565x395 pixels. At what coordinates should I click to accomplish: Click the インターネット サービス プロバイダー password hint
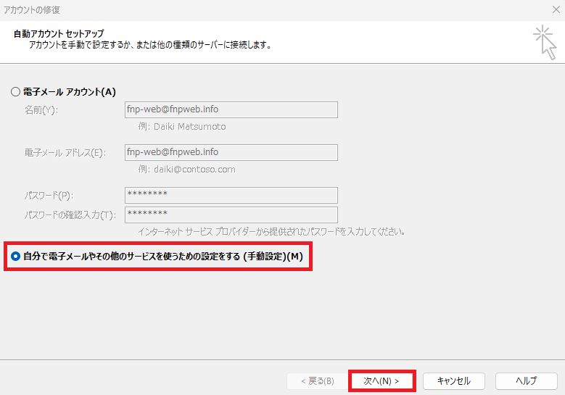tap(272, 231)
